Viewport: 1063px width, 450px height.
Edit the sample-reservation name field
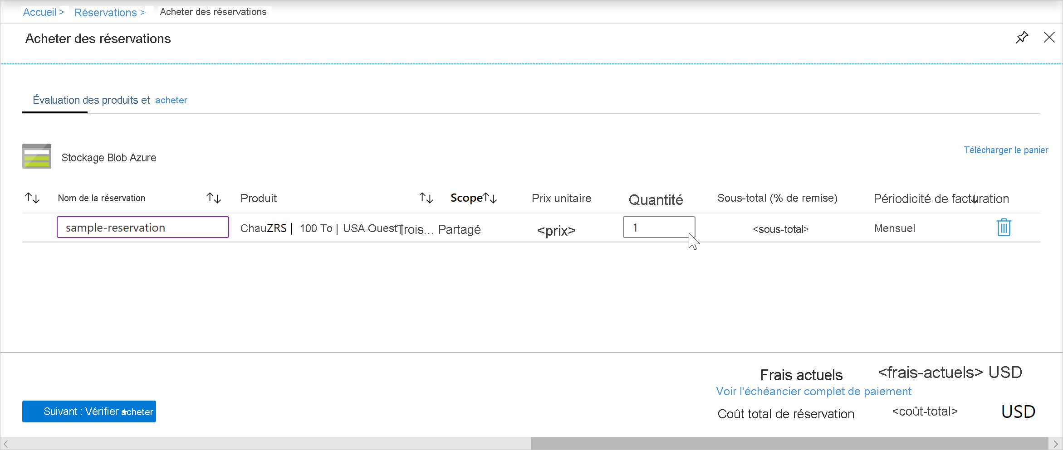142,227
